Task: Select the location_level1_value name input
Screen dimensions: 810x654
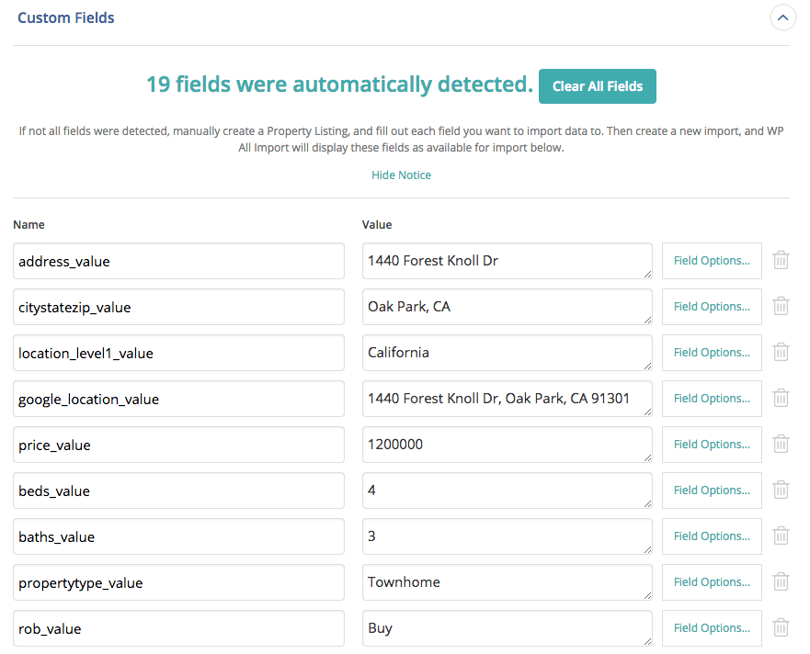Action: [x=178, y=353]
